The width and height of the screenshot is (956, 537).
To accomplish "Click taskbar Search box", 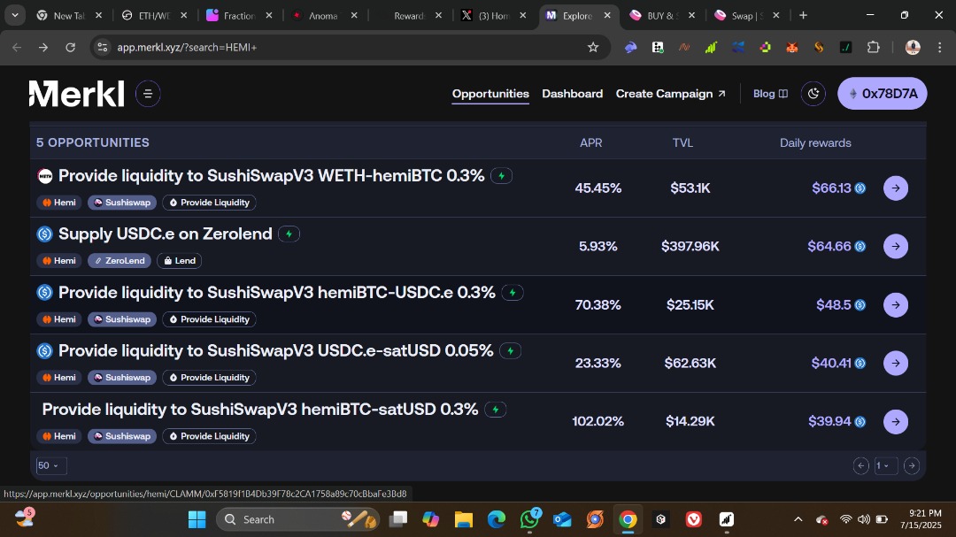I will tap(297, 519).
